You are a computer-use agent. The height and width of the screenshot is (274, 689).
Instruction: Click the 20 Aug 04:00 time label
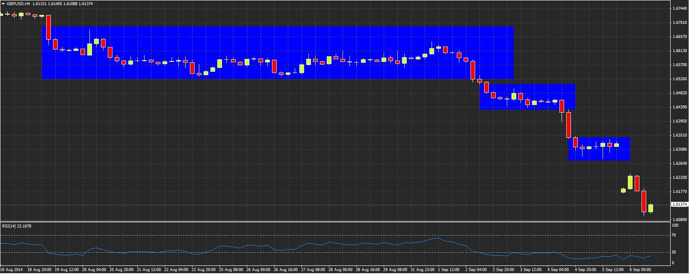tap(94, 270)
